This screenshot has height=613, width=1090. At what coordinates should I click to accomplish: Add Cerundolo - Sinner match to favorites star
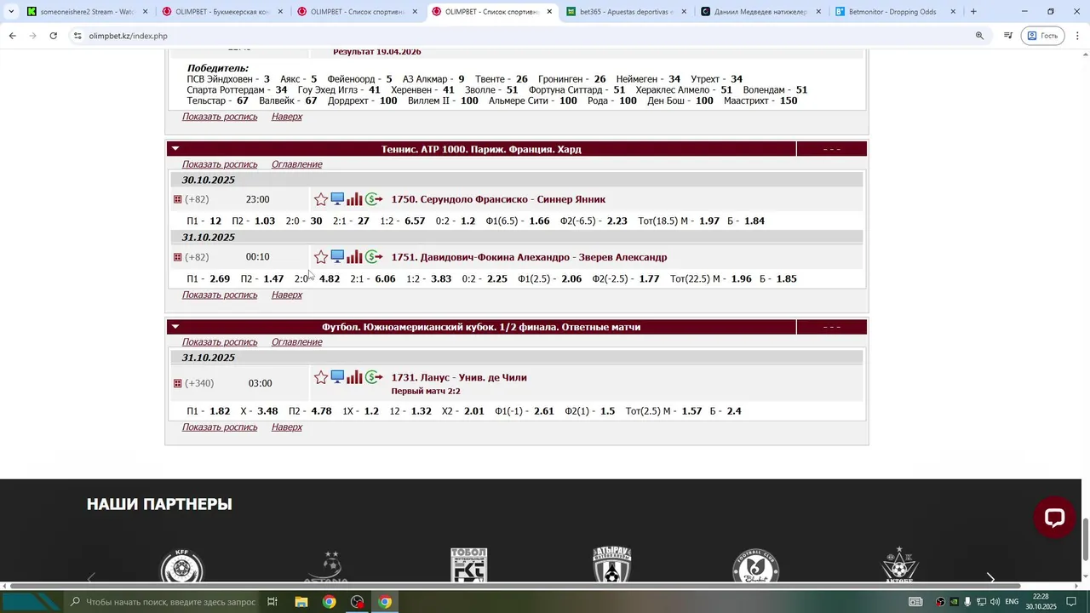(321, 199)
